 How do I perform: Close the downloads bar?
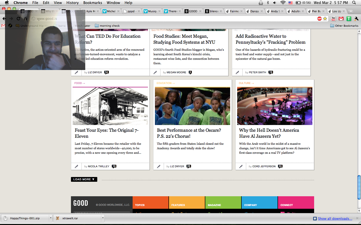(357, 218)
